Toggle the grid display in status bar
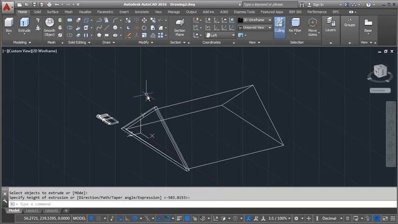Viewport: 398px width, 224px height. pyautogui.click(x=91, y=218)
